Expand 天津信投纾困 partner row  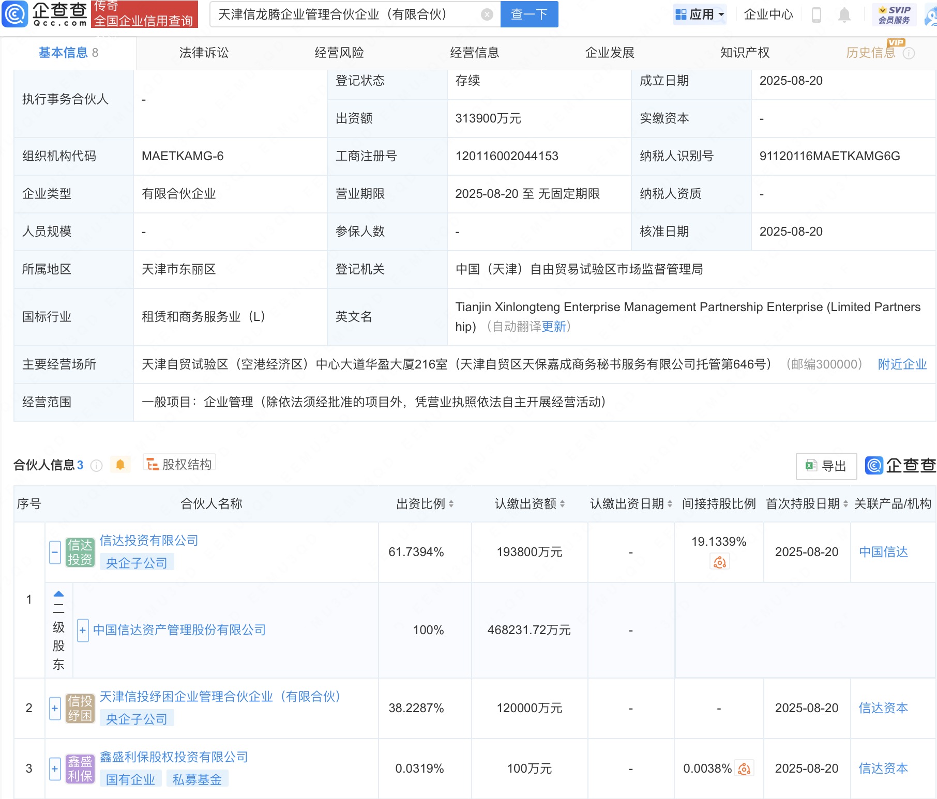(x=55, y=708)
